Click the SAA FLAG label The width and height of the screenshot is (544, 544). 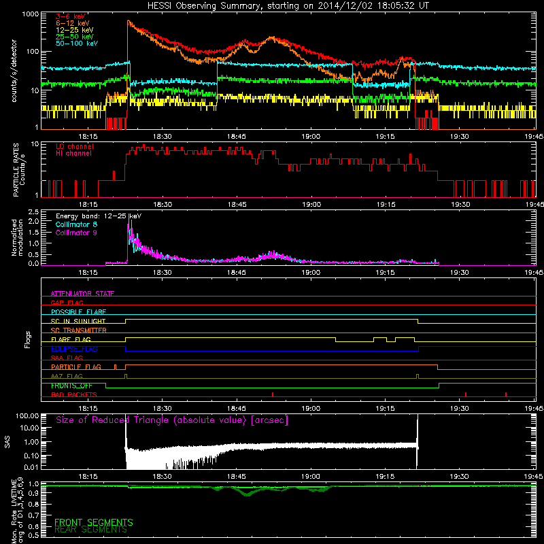[67, 358]
